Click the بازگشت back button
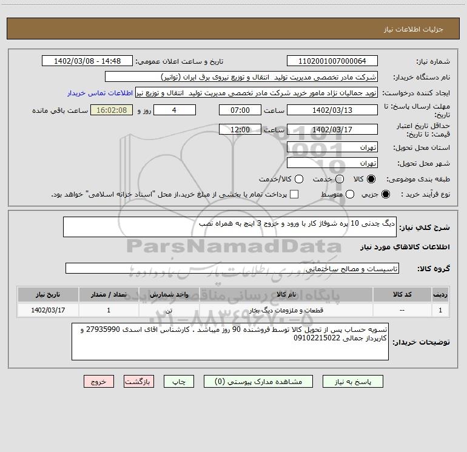Viewport: 467px width, 452px height. 139,382
